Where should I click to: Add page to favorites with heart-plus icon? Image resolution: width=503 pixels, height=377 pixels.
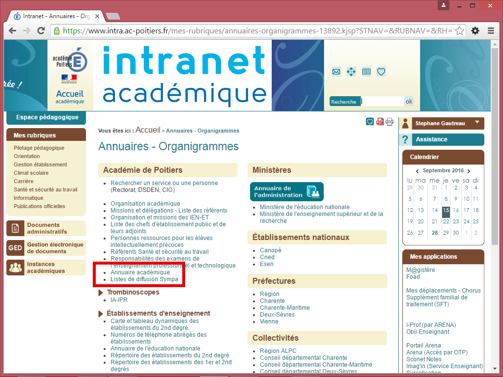click(370, 122)
